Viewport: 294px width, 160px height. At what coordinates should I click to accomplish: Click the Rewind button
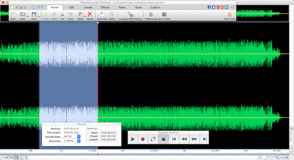184,139
